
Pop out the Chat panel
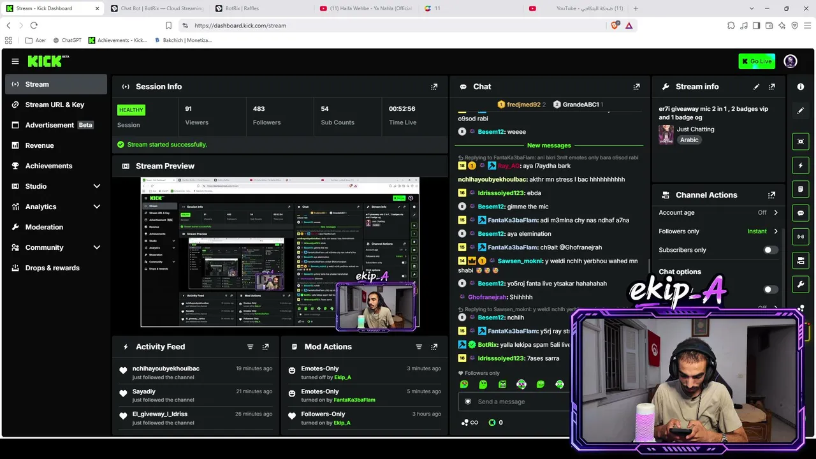pos(636,87)
